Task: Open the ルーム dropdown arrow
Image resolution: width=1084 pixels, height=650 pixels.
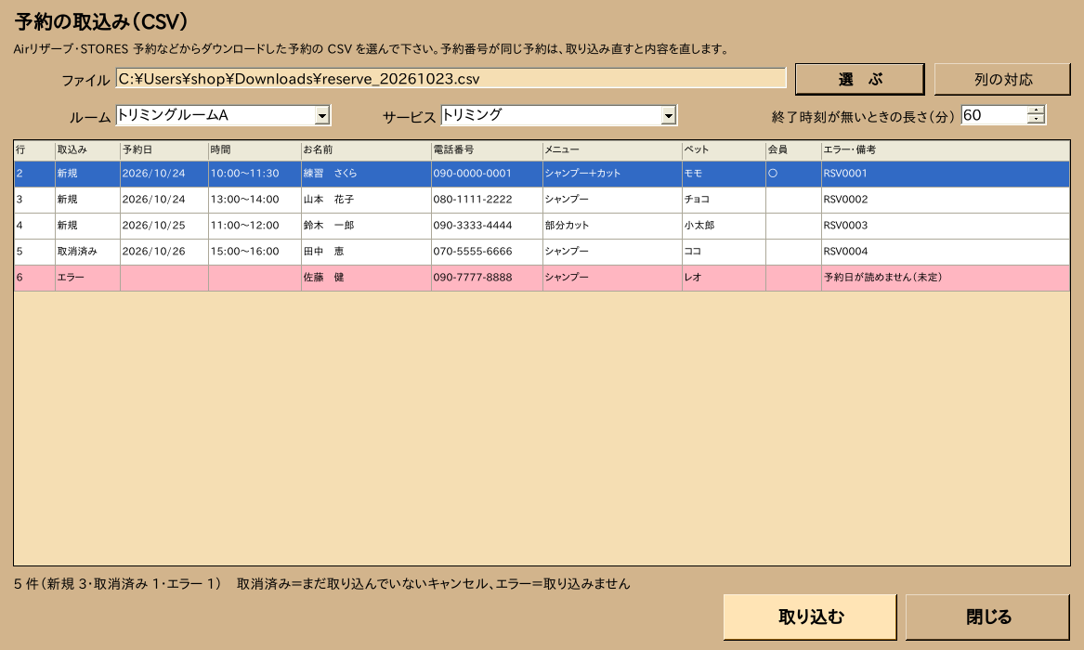Action: click(322, 115)
